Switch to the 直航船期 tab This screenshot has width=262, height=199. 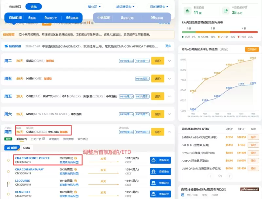coord(15,18)
